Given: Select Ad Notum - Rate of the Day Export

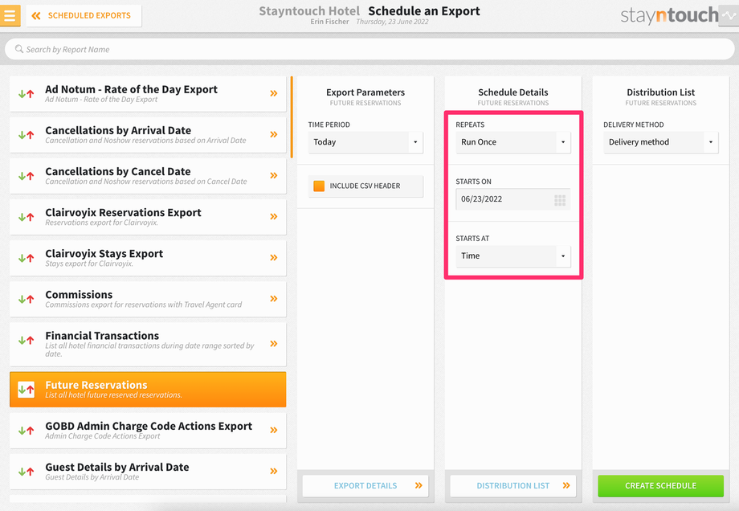Looking at the screenshot, I should [x=148, y=94].
